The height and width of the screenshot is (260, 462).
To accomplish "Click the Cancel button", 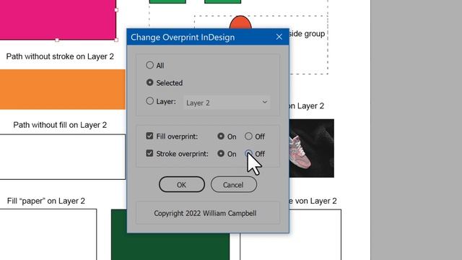I will [233, 185].
